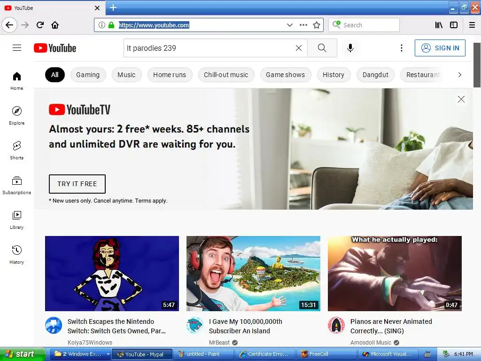This screenshot has width=481, height=361.
Task: Switch to untitled - Paint in taskbar
Action: (203, 354)
